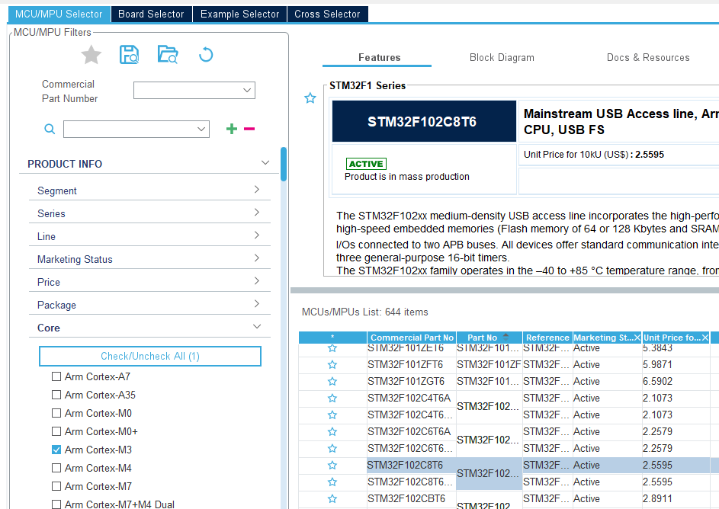Click the horizontal splitter bar above list
The image size is (719, 509).
(505, 290)
